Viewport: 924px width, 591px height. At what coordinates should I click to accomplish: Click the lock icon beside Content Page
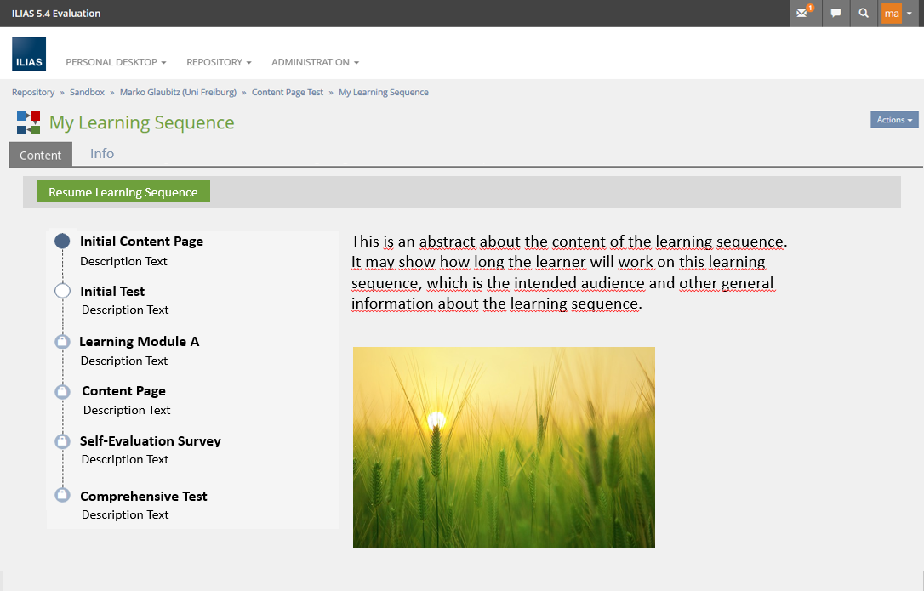coord(62,392)
